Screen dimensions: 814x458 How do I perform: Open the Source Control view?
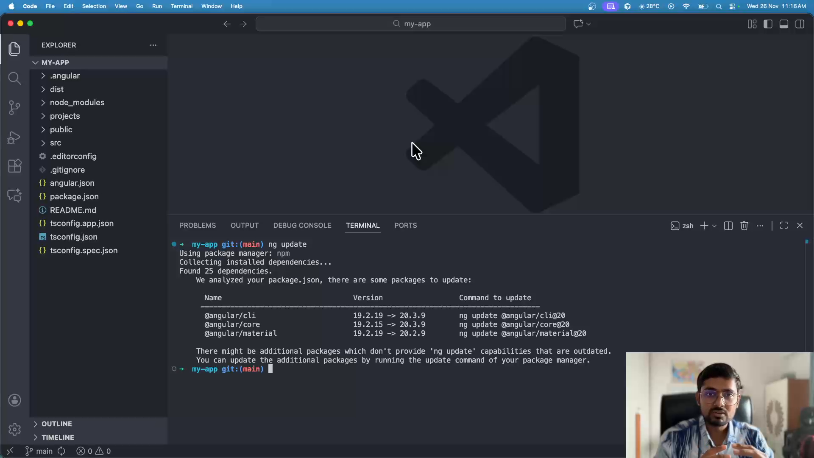[x=15, y=107]
